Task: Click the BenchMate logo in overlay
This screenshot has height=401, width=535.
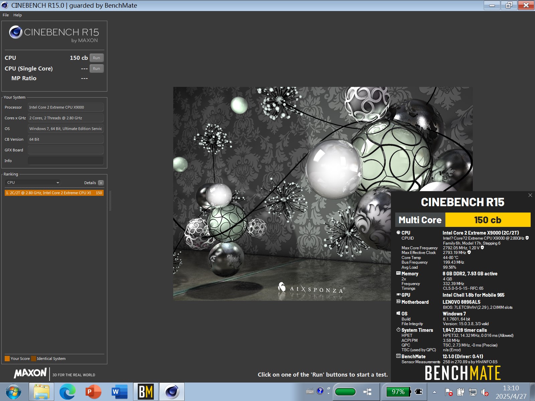Action: pyautogui.click(x=462, y=373)
